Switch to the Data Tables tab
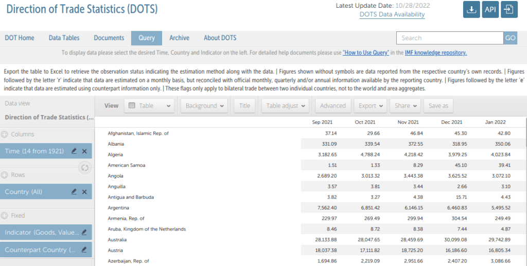The width and height of the screenshot is (527, 266). click(x=64, y=38)
